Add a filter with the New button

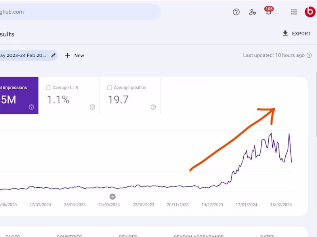click(x=74, y=55)
